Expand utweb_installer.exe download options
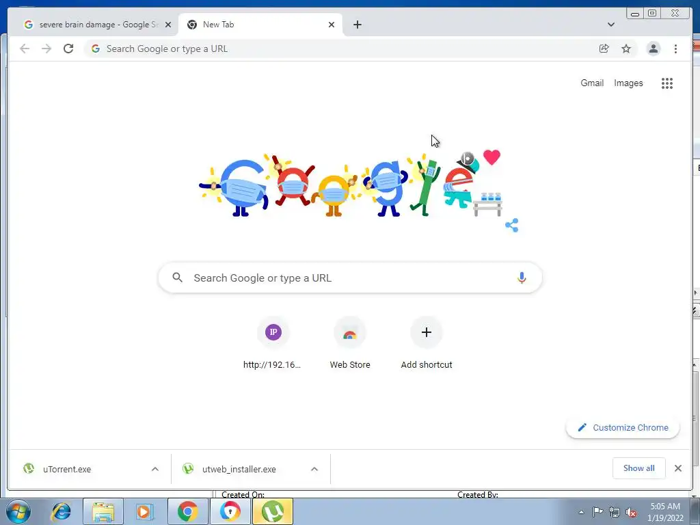The width and height of the screenshot is (700, 525). pos(314,469)
